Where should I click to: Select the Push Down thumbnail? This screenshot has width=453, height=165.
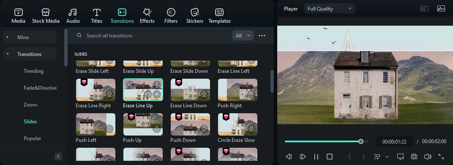click(190, 125)
